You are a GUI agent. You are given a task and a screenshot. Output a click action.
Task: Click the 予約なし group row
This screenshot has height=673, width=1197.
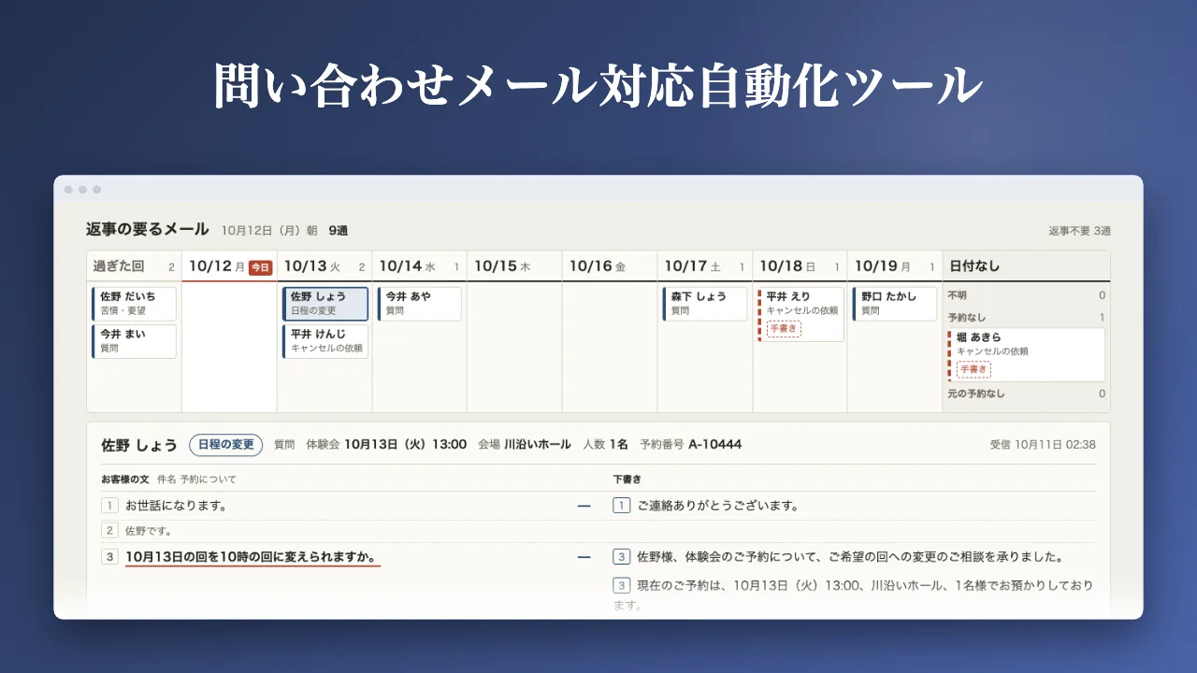pos(1026,318)
